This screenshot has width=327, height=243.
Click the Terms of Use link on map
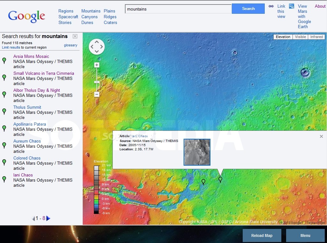click(x=316, y=223)
